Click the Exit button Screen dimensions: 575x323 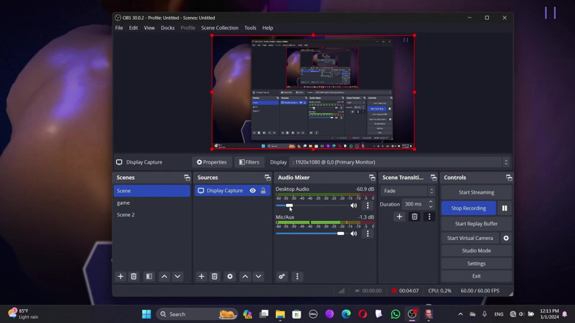point(476,276)
